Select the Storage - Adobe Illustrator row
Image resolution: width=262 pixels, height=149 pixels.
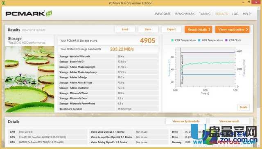coord(108,88)
